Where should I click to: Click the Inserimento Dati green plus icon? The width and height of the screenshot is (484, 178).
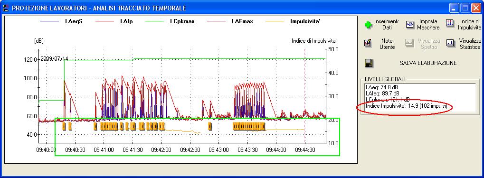pyautogui.click(x=369, y=25)
